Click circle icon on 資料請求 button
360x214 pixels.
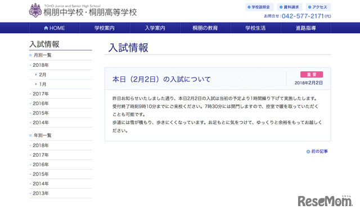click(x=281, y=7)
